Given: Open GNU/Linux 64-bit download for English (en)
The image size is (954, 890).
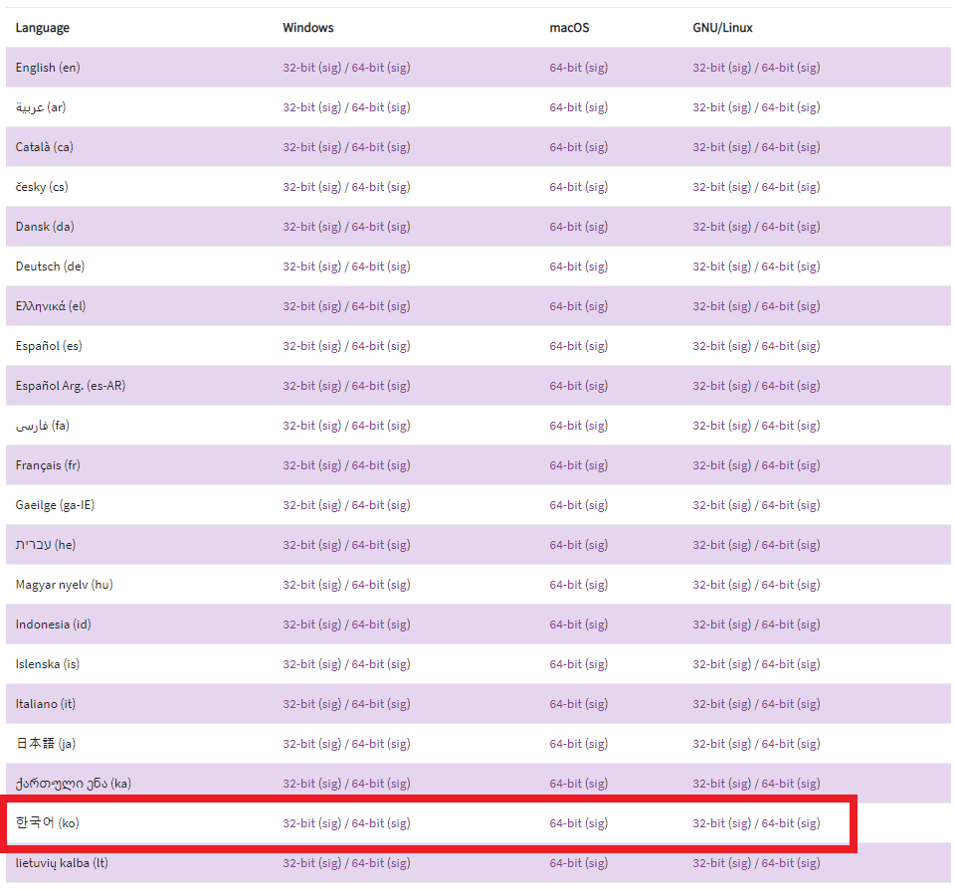Looking at the screenshot, I should pos(778,68).
